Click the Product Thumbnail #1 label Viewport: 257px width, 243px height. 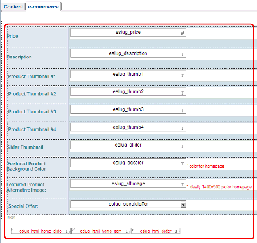click(32, 76)
